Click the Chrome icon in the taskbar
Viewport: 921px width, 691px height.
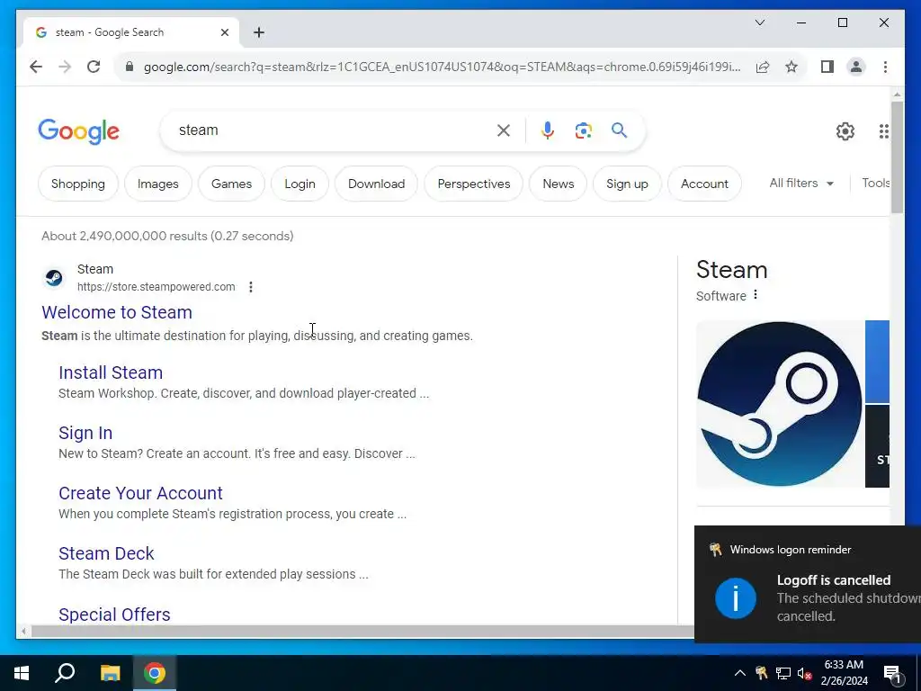(x=155, y=673)
